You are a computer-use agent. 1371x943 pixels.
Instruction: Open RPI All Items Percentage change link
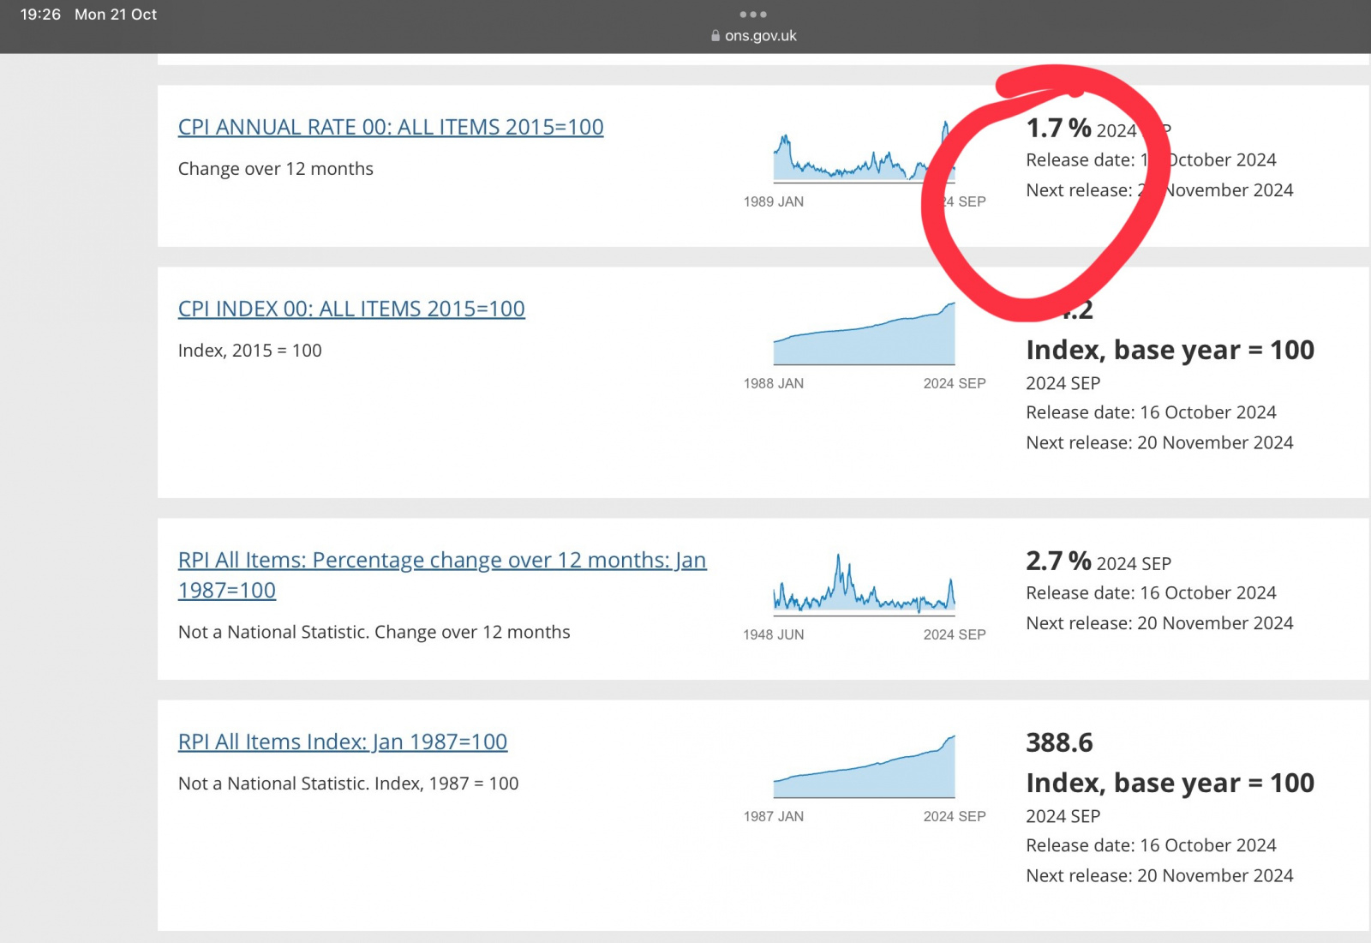pyautogui.click(x=441, y=561)
